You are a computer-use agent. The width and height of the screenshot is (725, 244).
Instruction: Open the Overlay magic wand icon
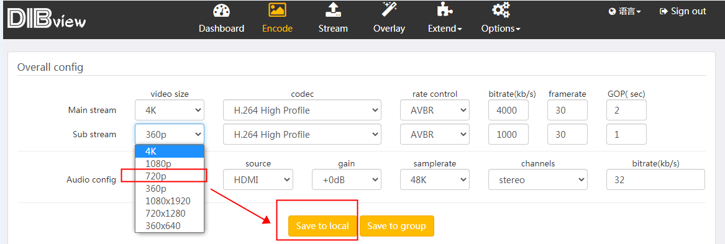[389, 9]
